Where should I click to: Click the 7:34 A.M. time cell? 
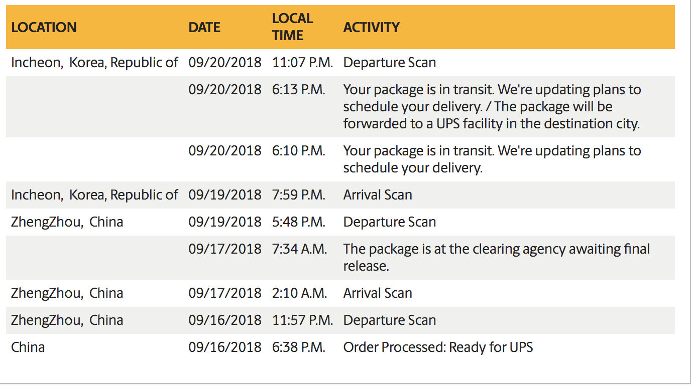click(x=300, y=249)
